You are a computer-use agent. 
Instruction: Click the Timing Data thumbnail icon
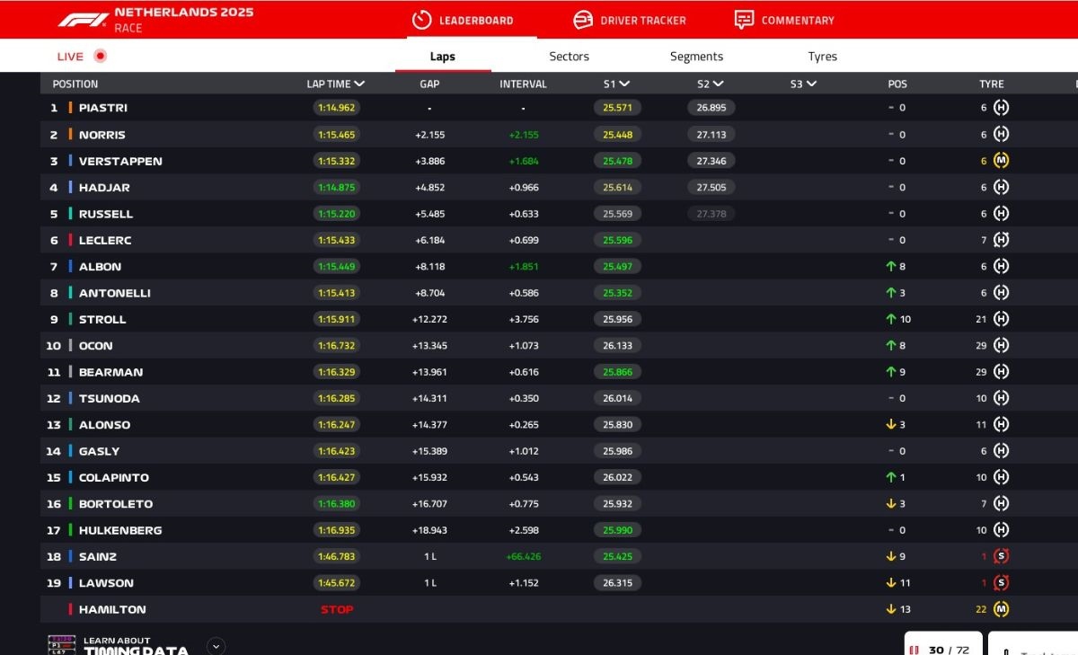(x=62, y=645)
